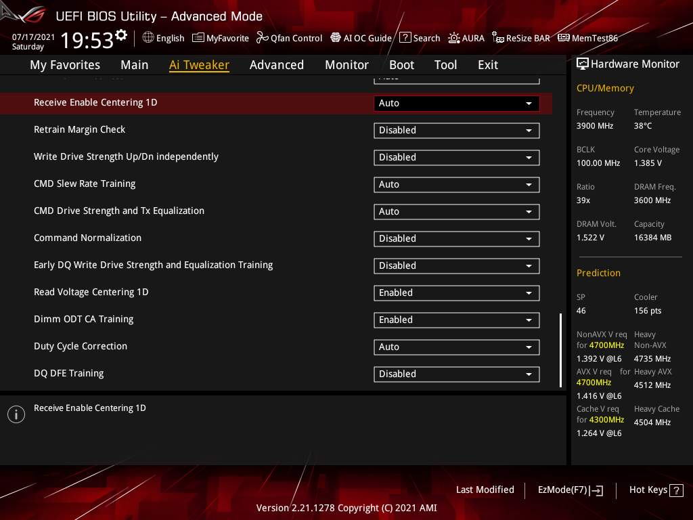Select the CMD Slew Rate Training label
Viewport: 693px width, 520px height.
click(85, 183)
